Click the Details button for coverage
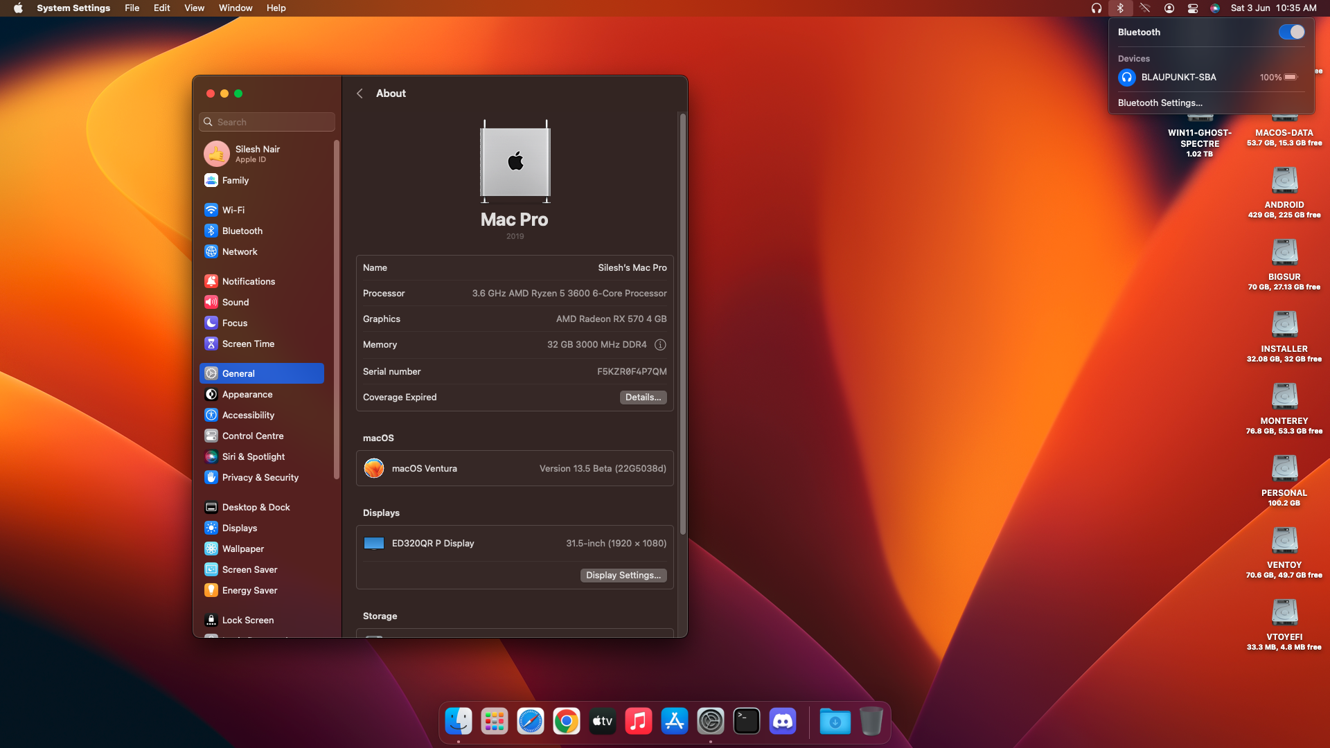1330x748 pixels. pos(642,397)
